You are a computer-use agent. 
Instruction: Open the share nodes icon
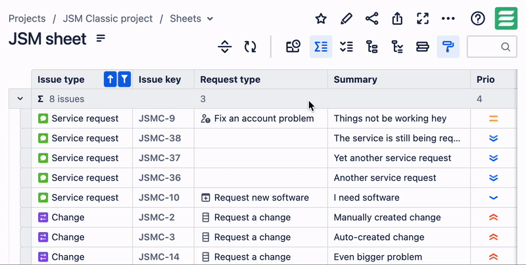coord(371,19)
